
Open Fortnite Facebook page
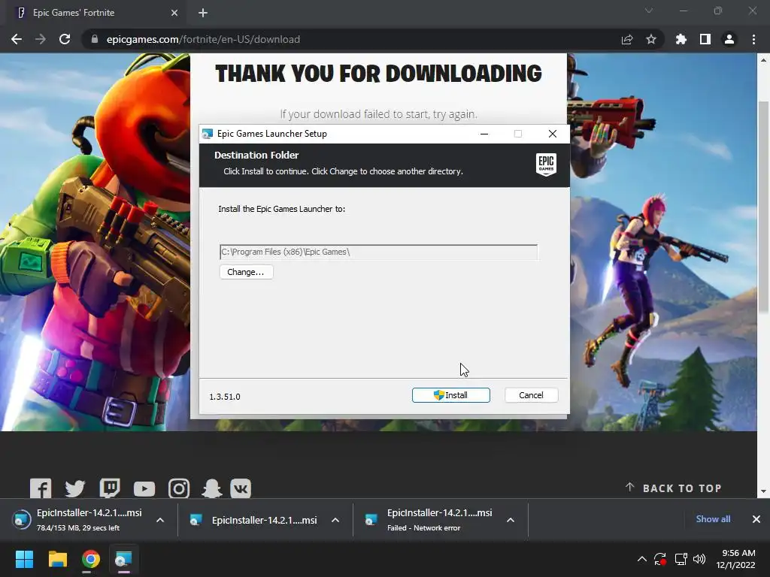(41, 488)
